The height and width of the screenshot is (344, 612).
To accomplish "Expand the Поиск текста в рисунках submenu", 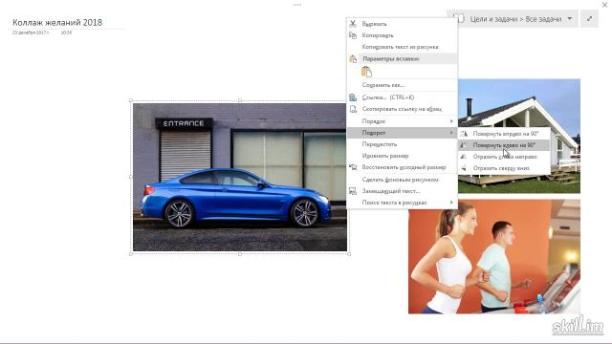I will tap(402, 203).
